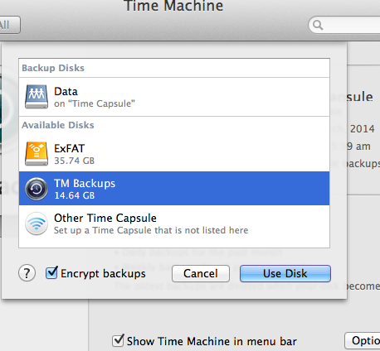Open help with the question mark button
The image size is (380, 351).
(x=27, y=273)
